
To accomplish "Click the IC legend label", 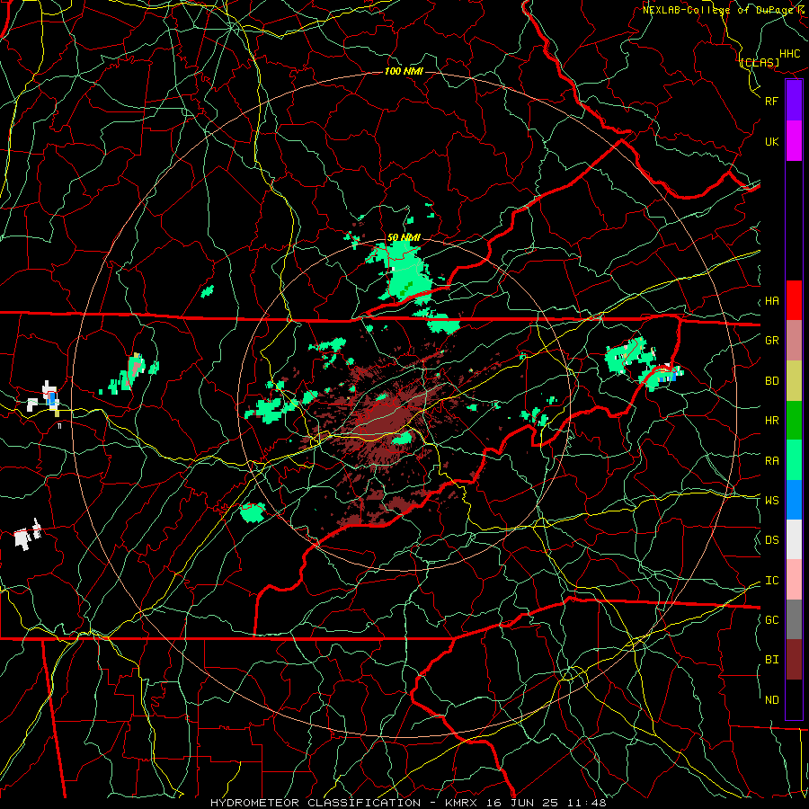I will tap(771, 580).
